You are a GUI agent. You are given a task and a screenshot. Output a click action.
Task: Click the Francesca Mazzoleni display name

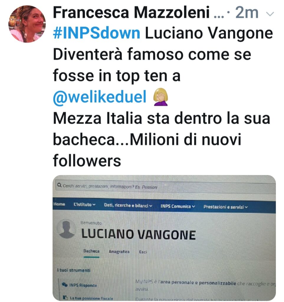coord(131,12)
